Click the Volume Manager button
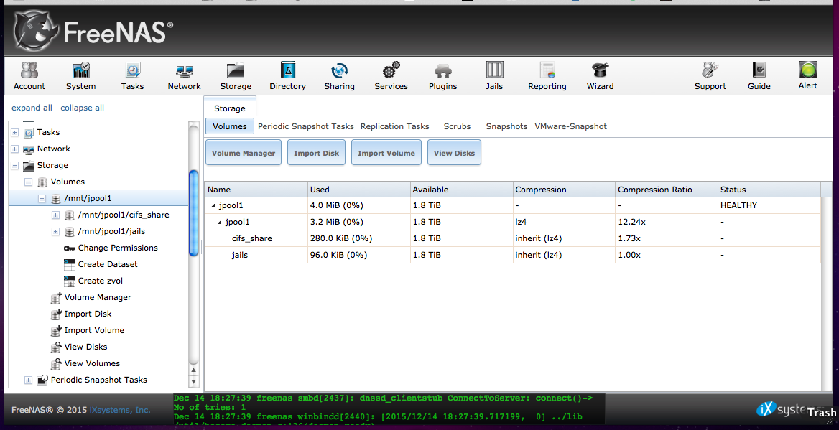 point(244,153)
